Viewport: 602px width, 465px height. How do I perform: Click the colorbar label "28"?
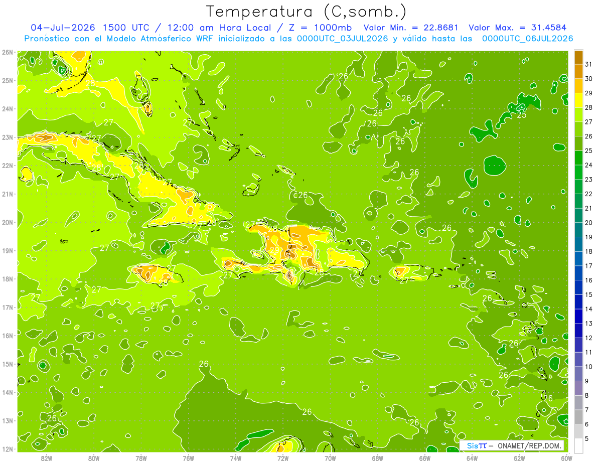(588, 107)
